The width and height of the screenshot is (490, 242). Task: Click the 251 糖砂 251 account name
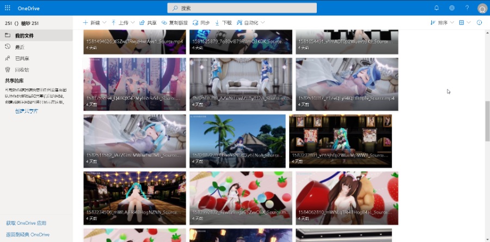(x=22, y=23)
